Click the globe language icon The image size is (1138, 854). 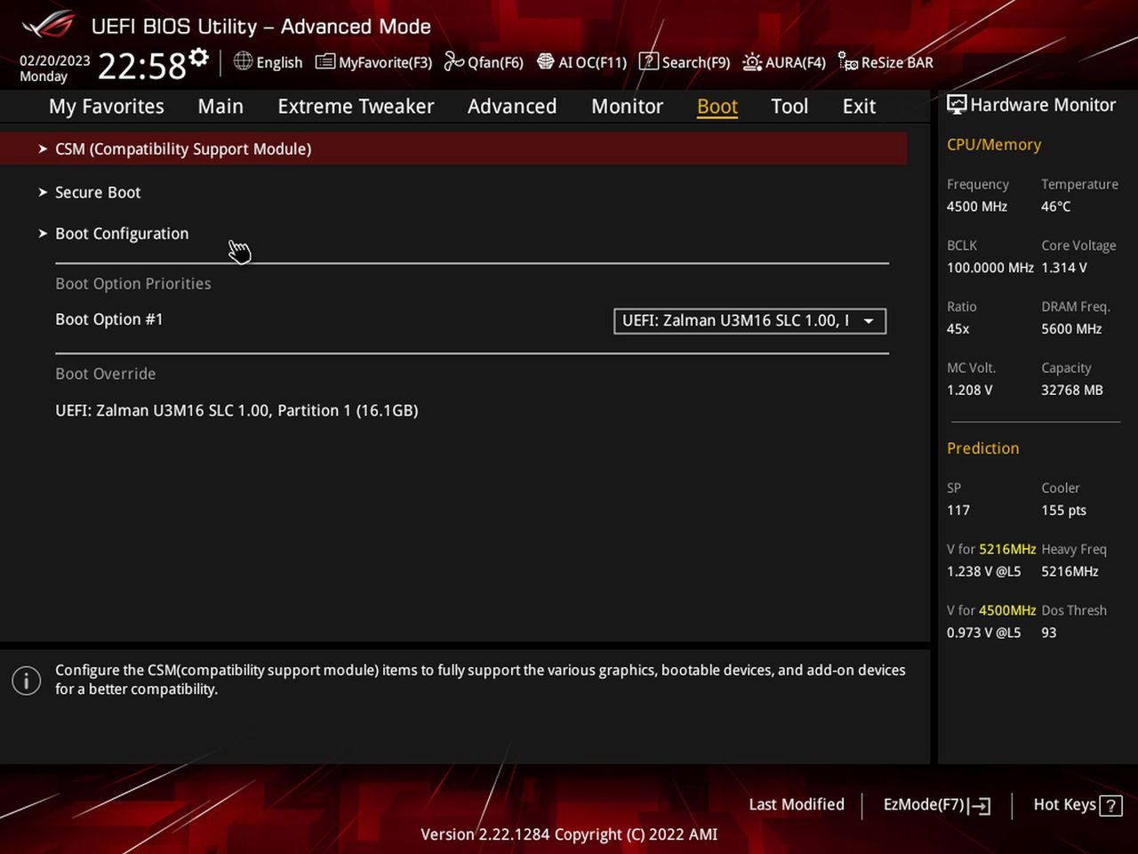(x=243, y=61)
